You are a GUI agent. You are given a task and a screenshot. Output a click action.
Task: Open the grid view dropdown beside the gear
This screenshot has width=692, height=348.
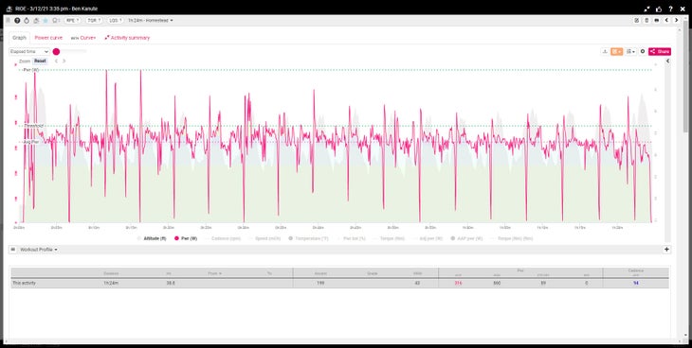pos(630,52)
